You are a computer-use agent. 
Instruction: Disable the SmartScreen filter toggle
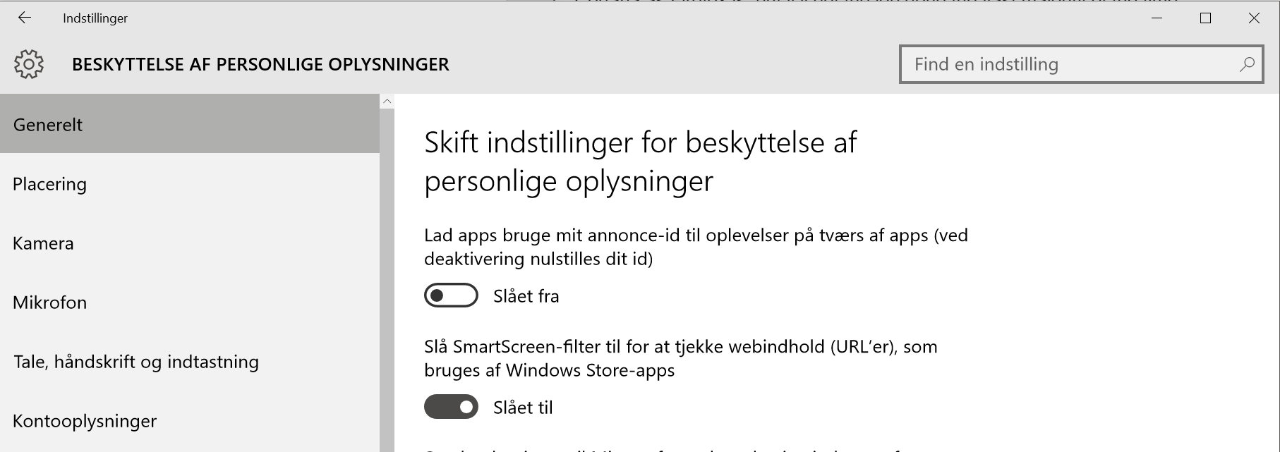pos(452,407)
